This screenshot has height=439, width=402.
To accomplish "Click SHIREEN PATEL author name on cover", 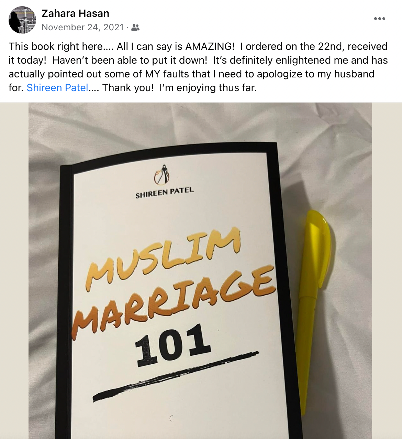I will 165,193.
